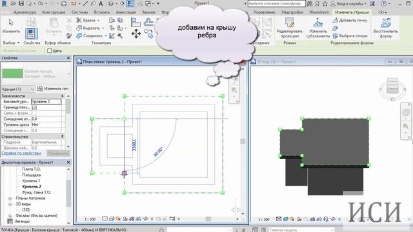Click the Undo arrow in quick access toolbar
Image resolution: width=413 pixels, height=232 pixels.
click(x=41, y=3)
